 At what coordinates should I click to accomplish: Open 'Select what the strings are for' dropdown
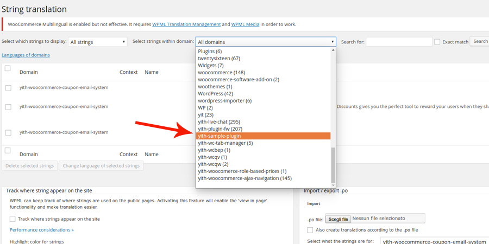435,241
